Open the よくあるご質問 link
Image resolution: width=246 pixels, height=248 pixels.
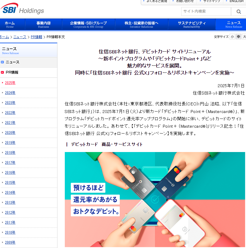pyautogui.click(x=157, y=1)
